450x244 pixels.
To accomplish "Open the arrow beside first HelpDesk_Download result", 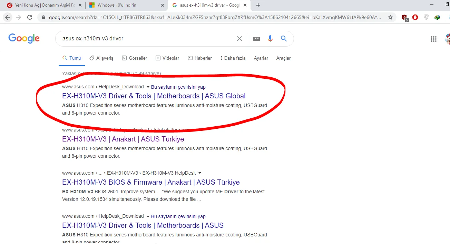I will [148, 87].
